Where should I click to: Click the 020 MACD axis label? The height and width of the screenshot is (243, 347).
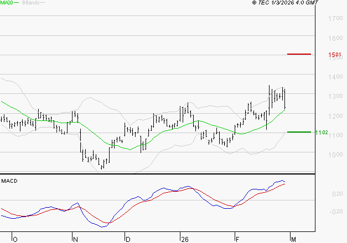click(338, 194)
